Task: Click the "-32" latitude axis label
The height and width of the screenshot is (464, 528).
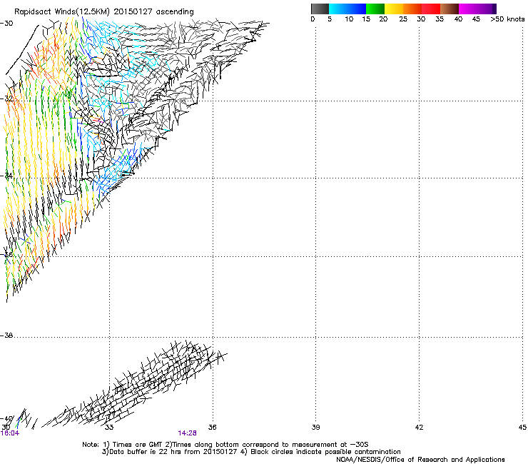Action: coord(7,99)
